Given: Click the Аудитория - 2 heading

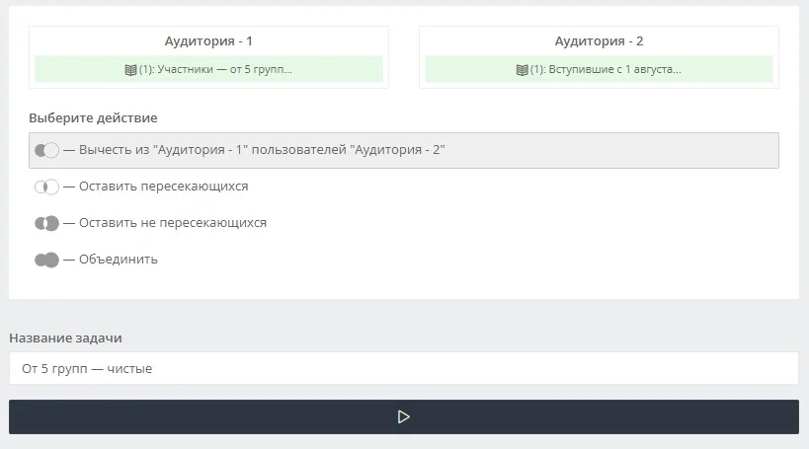Looking at the screenshot, I should pos(599,41).
